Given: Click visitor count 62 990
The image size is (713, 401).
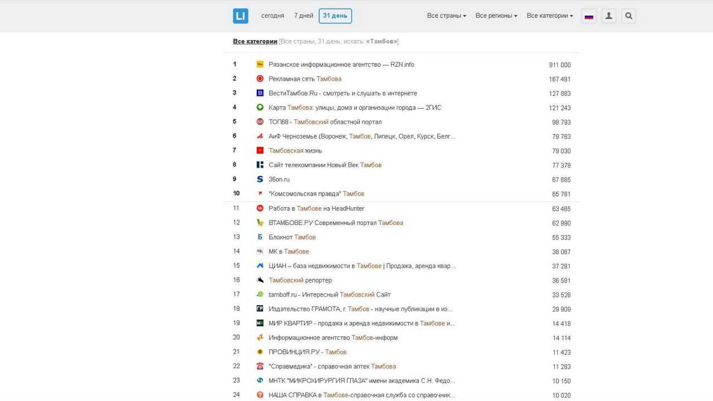Looking at the screenshot, I should point(561,223).
